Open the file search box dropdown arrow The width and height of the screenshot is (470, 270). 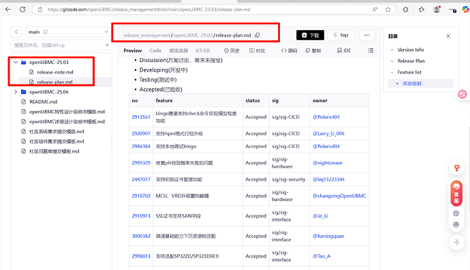pos(107,45)
